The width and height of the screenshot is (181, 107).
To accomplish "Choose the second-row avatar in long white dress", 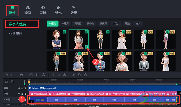I will (x=166, y=61).
